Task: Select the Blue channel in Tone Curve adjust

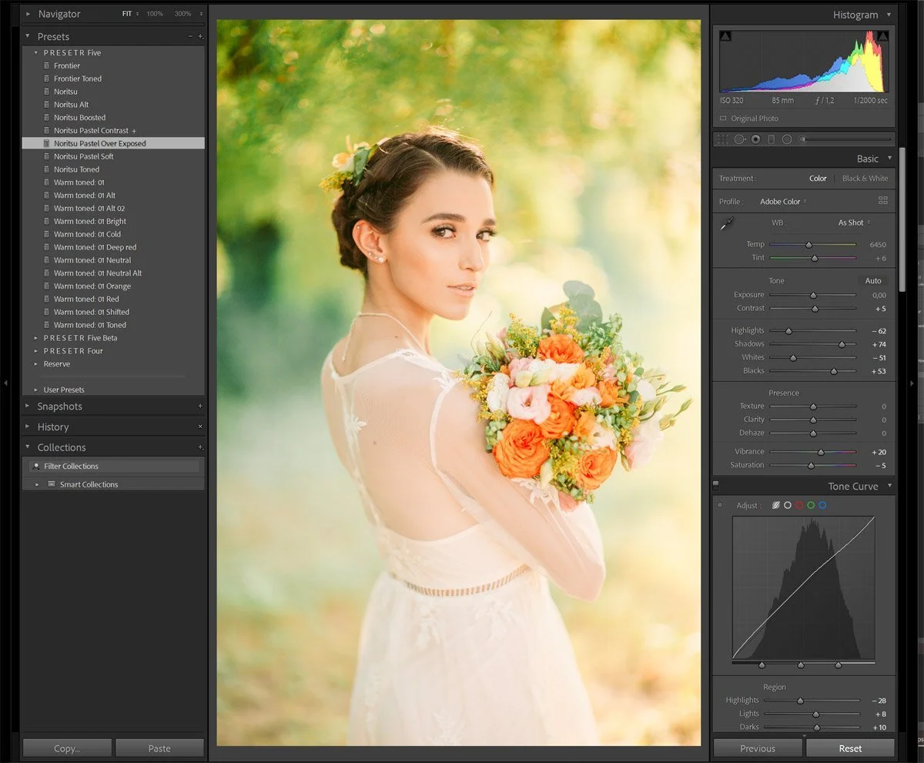Action: pyautogui.click(x=822, y=505)
